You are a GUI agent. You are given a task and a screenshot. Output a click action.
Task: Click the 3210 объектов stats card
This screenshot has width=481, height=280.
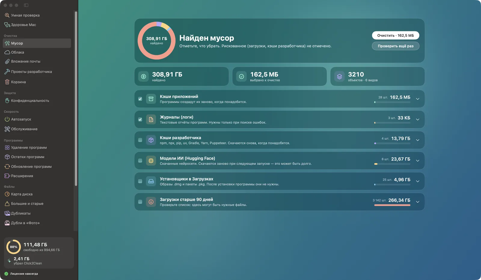378,76
